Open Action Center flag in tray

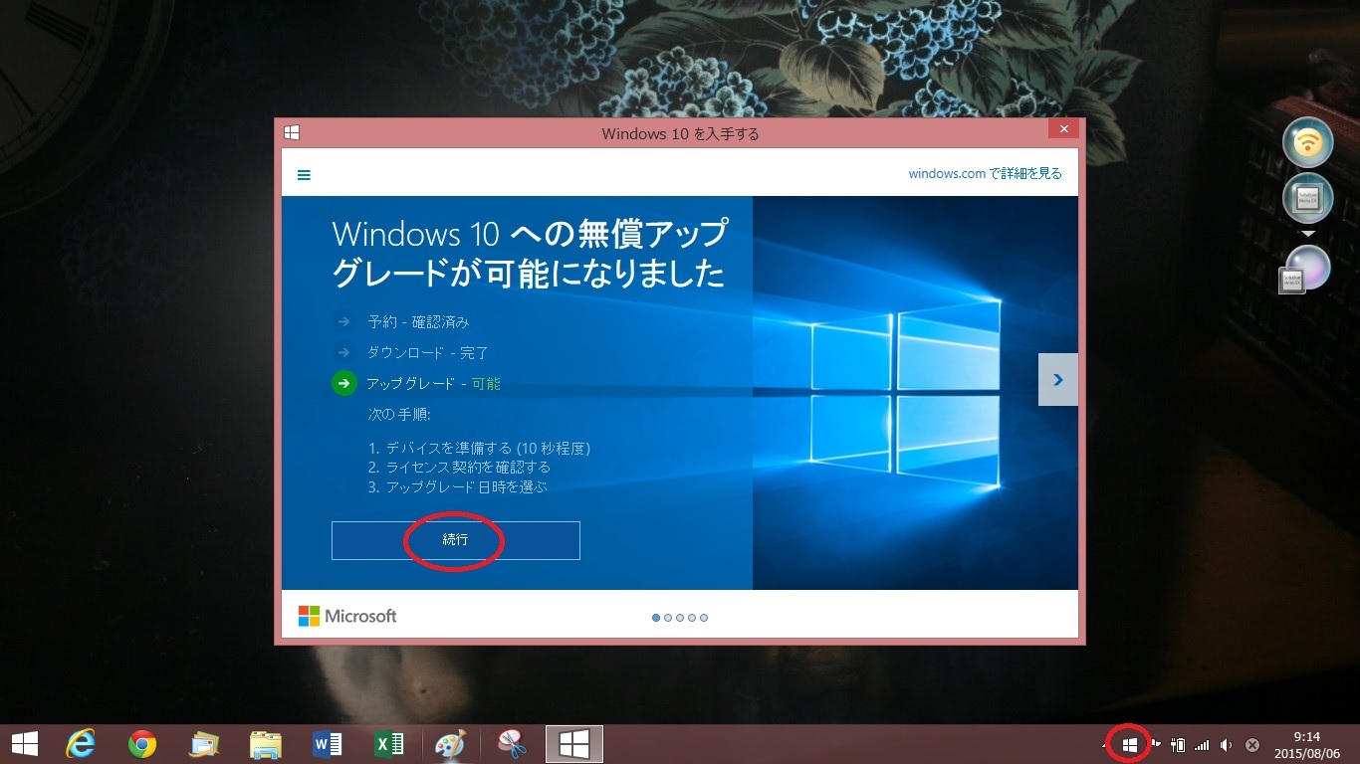pos(1155,744)
